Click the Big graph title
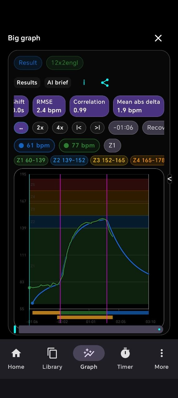Viewport: 178px width, 398px height. (x=24, y=38)
